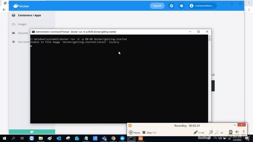Click the browser back arrow behind Docker
Image resolution: width=253 pixels, height=142 pixels.
[4, 10]
